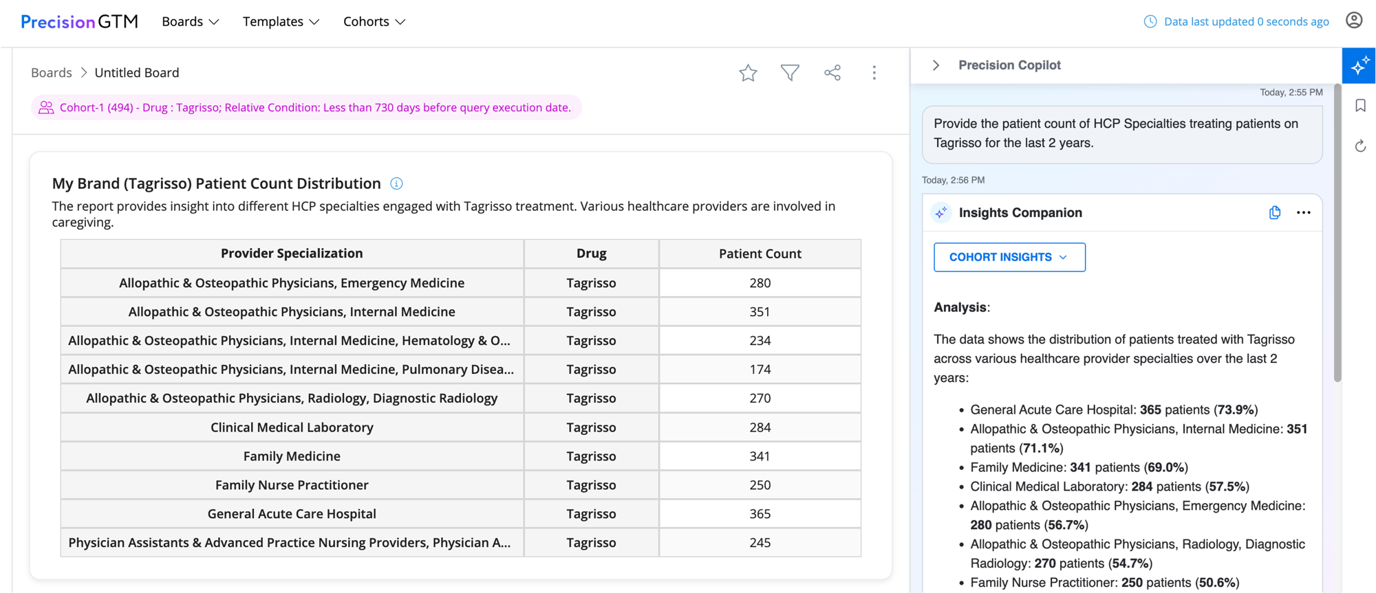Expand the COHORT INSIGHTS dropdown

(x=1009, y=257)
